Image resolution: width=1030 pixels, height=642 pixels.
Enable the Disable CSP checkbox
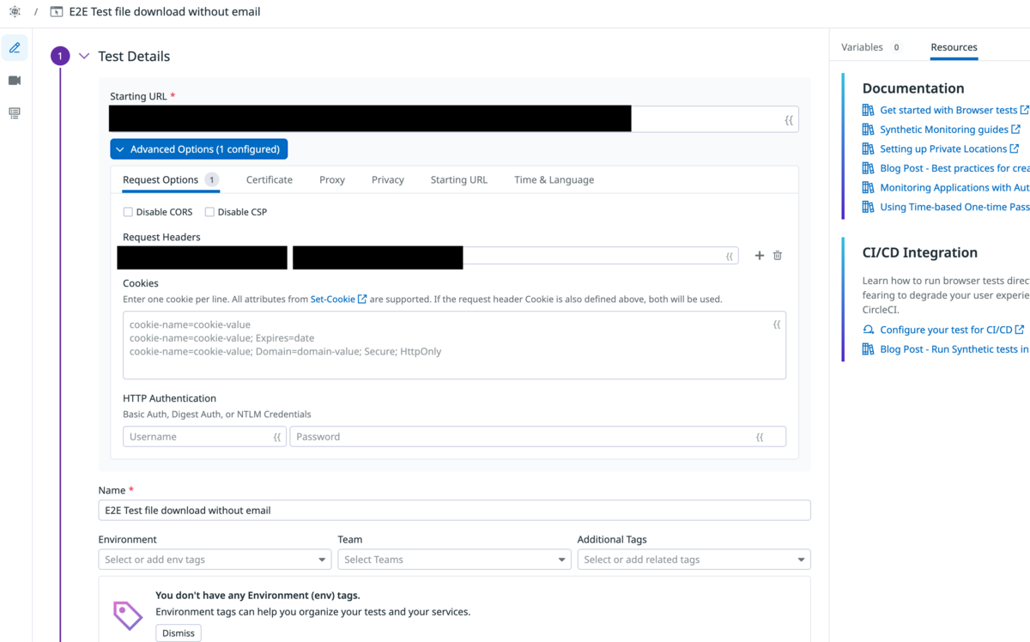pos(209,212)
